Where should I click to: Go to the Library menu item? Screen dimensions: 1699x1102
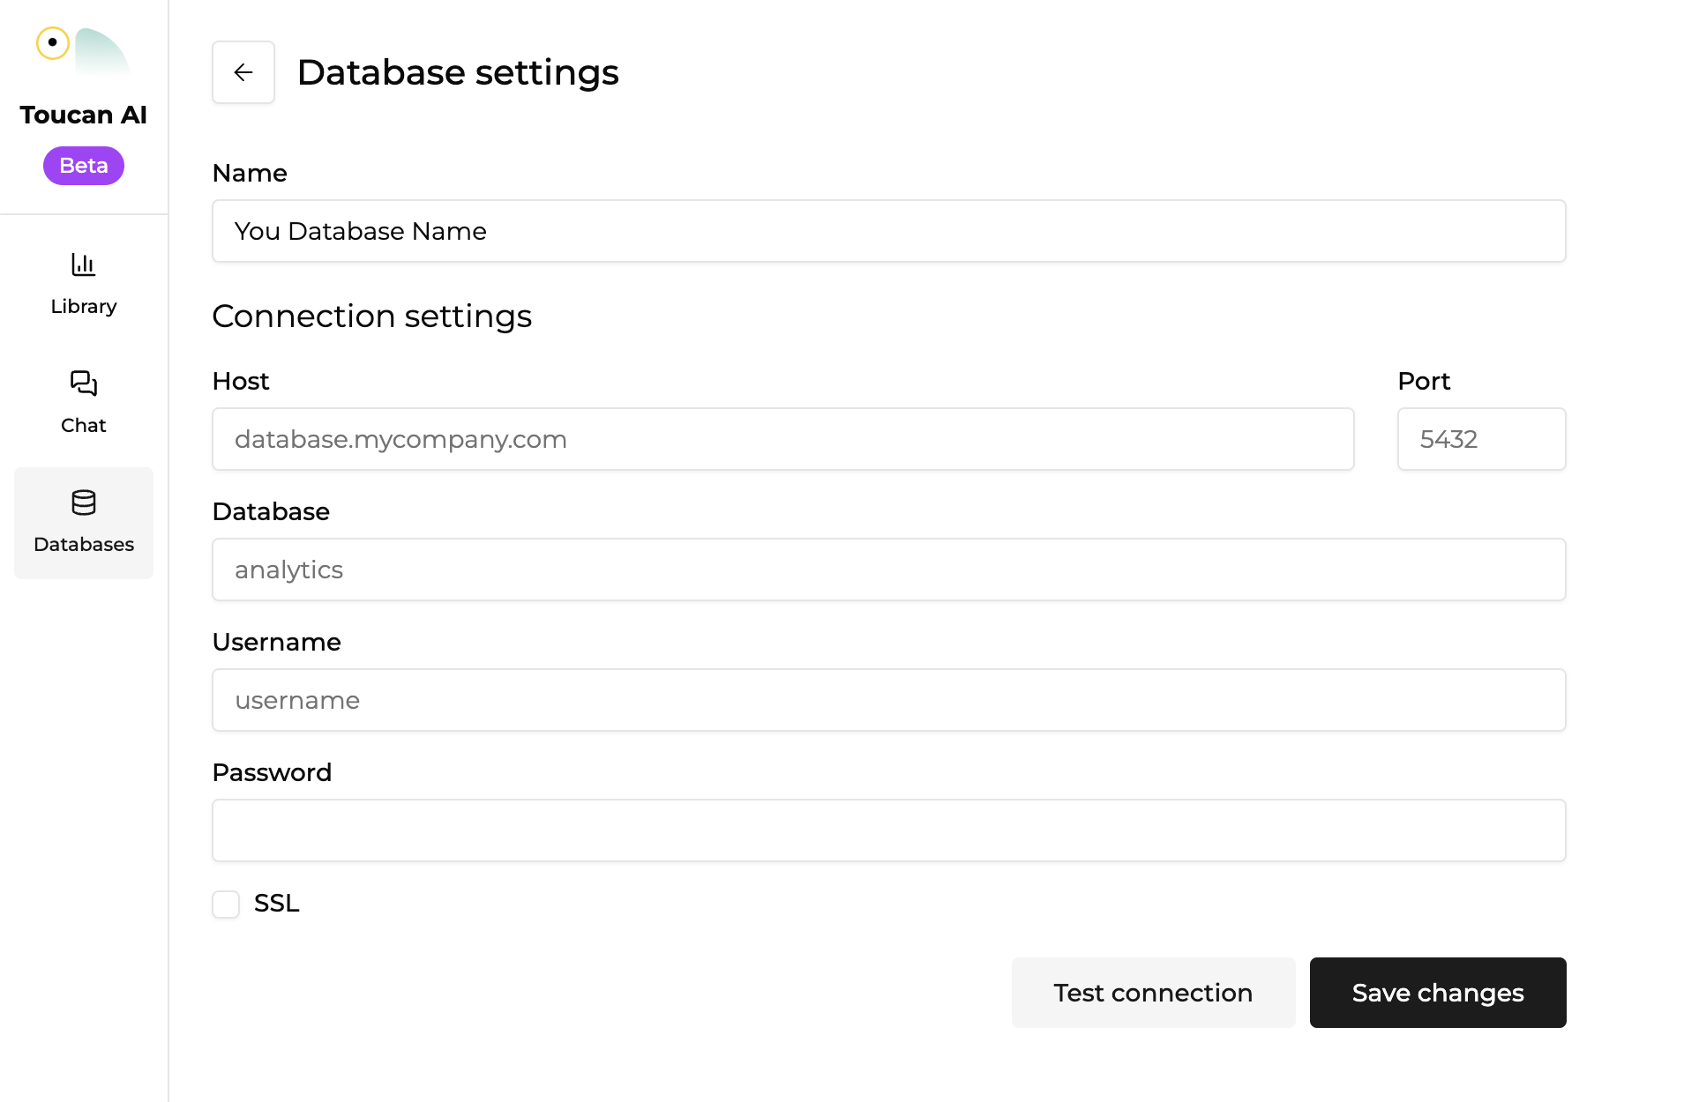[x=83, y=306]
